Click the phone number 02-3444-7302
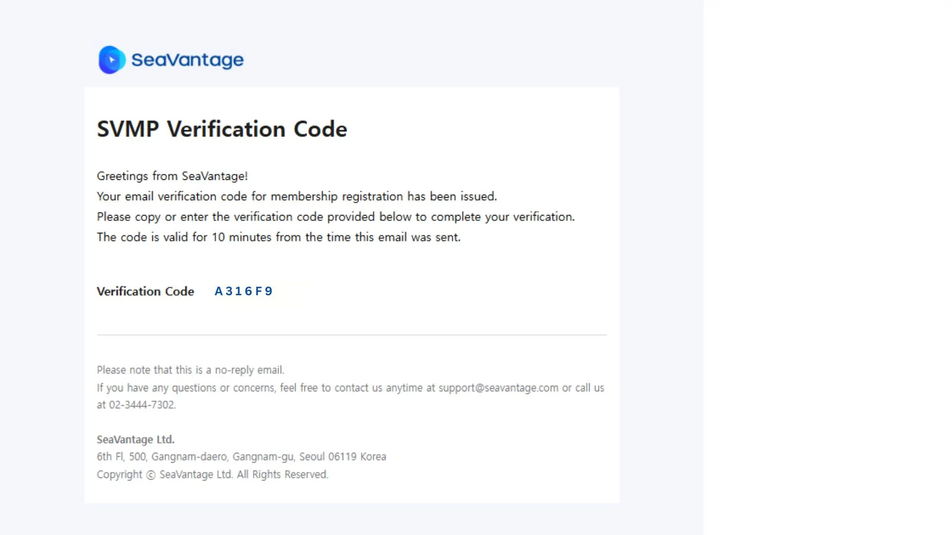952x535 pixels. (x=142, y=405)
